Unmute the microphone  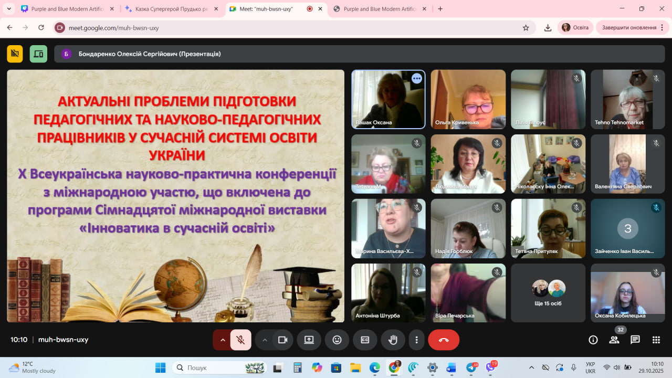tap(240, 340)
